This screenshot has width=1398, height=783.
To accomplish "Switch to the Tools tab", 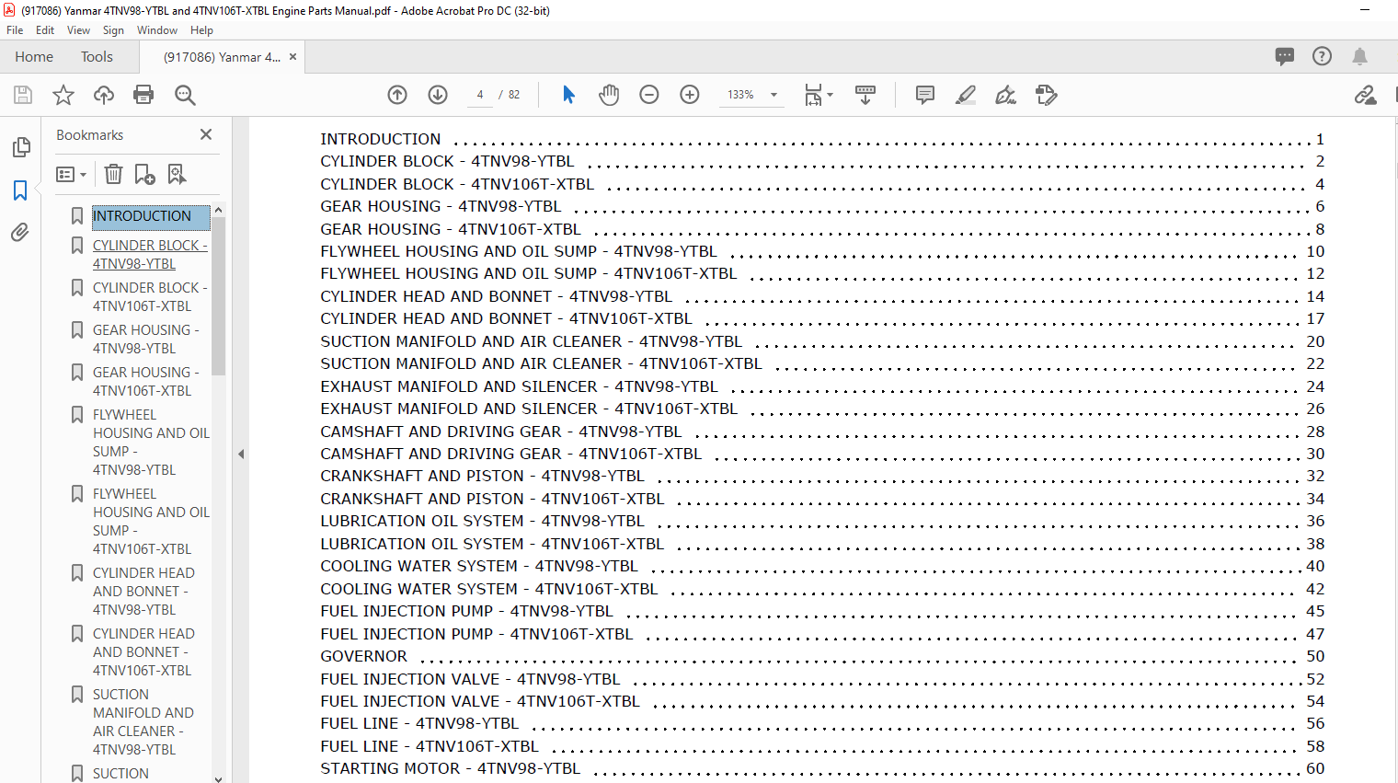I will [97, 57].
